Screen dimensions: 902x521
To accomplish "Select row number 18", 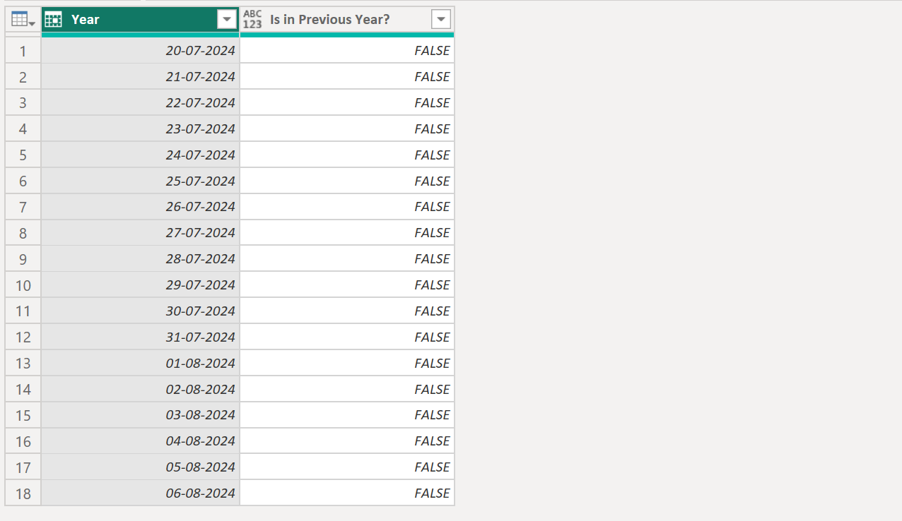I will pyautogui.click(x=22, y=493).
